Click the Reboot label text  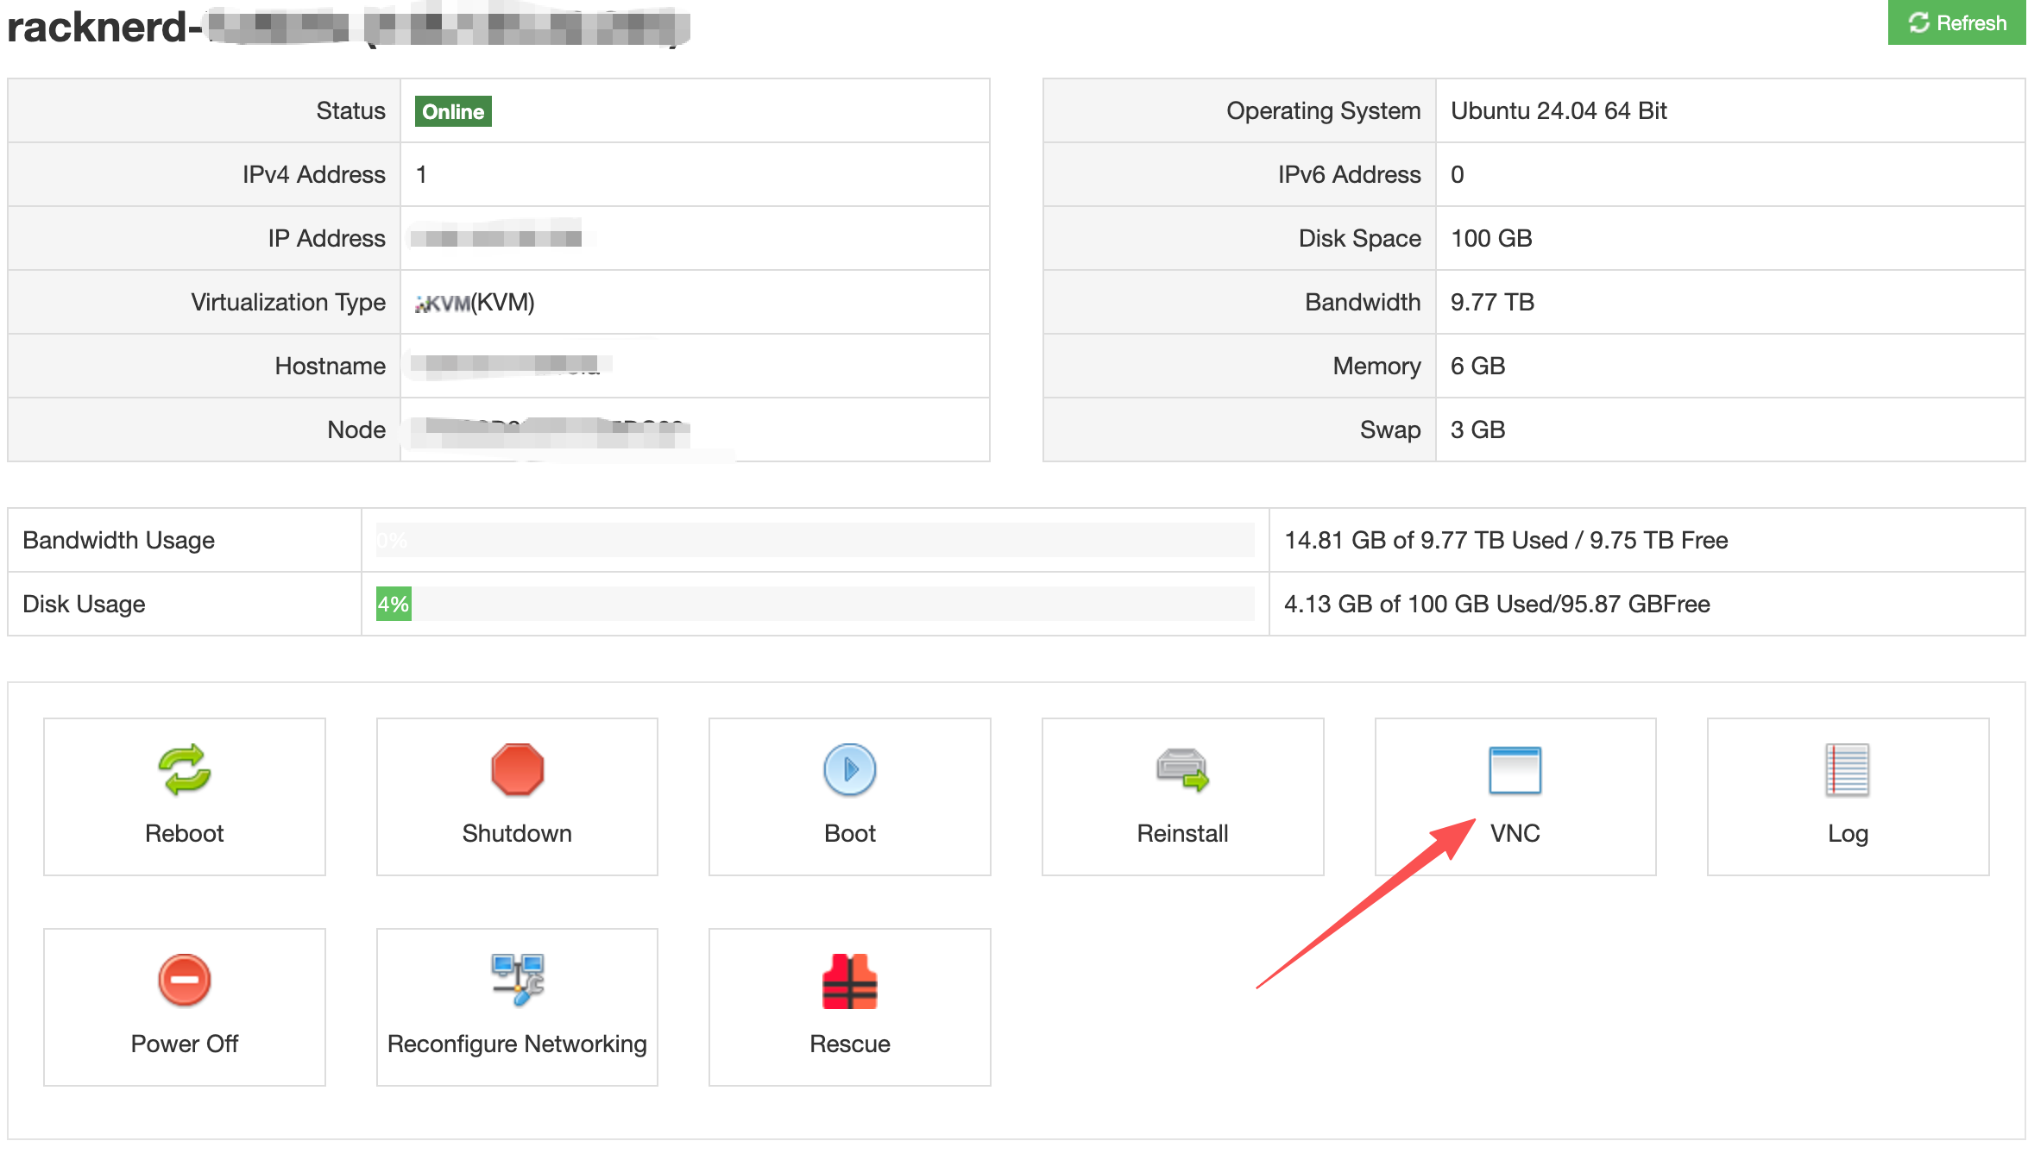(185, 833)
